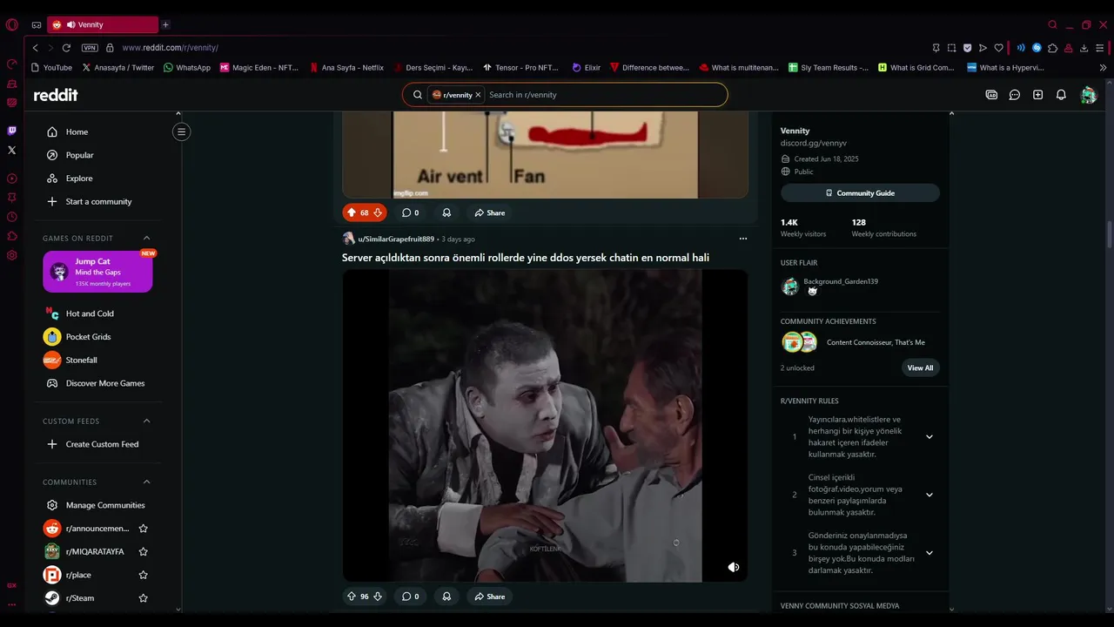Viewport: 1114px width, 627px height.
Task: Remove the r/vennity search filter
Action: click(478, 95)
